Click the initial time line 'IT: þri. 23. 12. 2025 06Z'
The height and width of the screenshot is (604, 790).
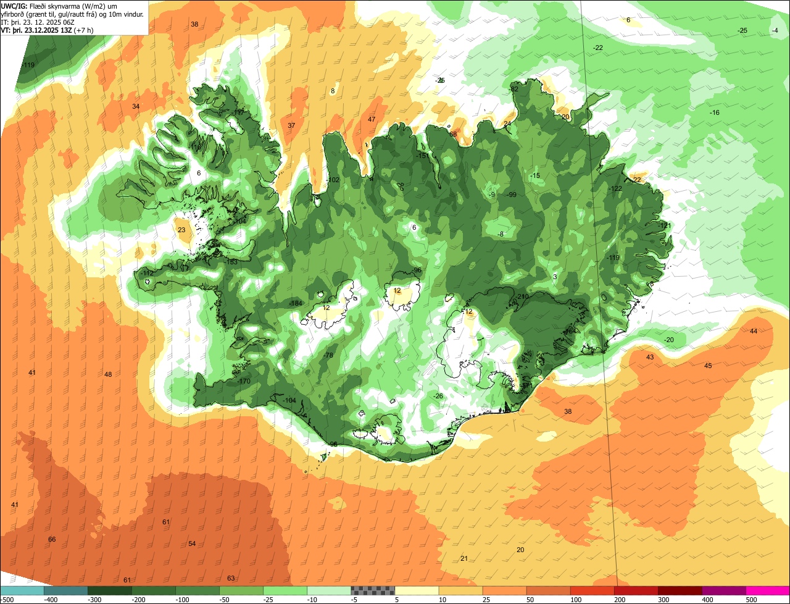tap(38, 22)
